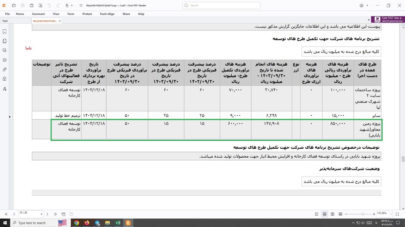Click the Open file folder icon
This screenshot has height=227, width=405.
coord(14,5)
